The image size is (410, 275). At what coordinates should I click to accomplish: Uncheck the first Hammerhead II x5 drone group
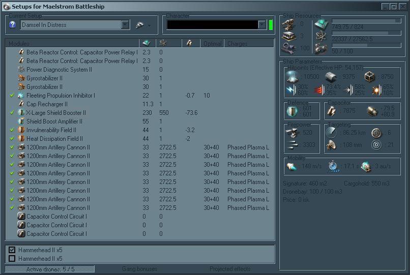point(12,250)
